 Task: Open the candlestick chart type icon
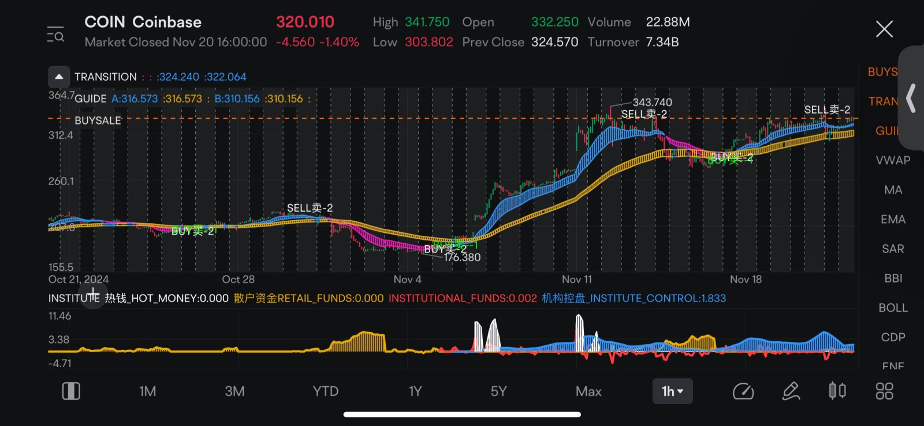click(x=837, y=391)
